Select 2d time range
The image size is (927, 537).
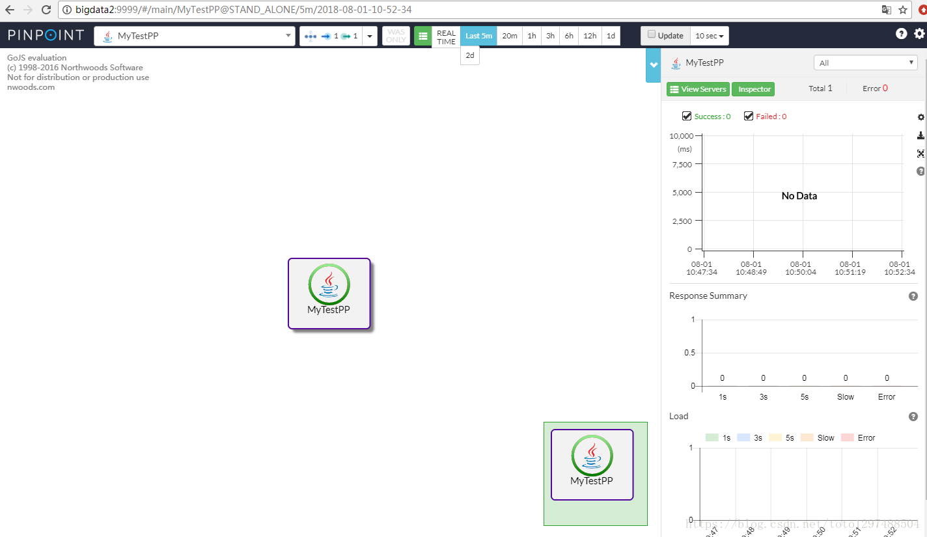point(470,55)
